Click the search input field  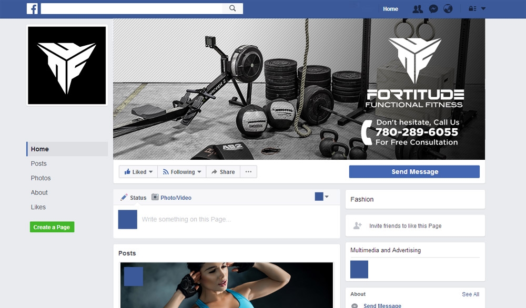[131, 8]
